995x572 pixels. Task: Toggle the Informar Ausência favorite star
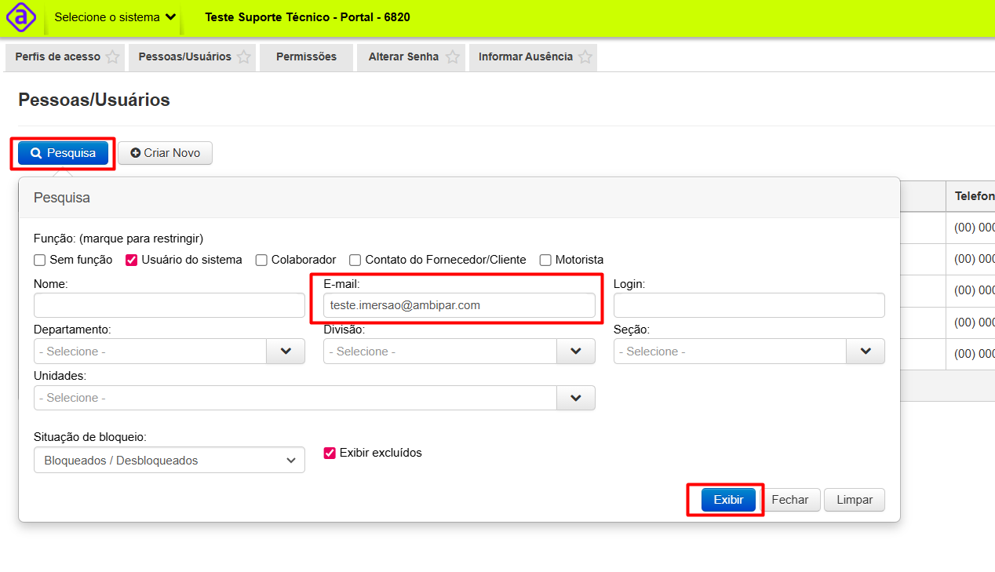[x=585, y=57]
